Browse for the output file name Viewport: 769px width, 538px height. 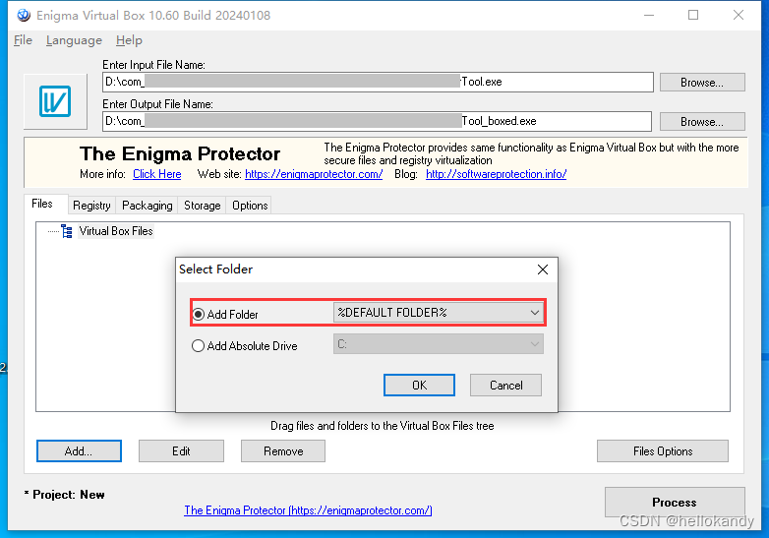[702, 122]
